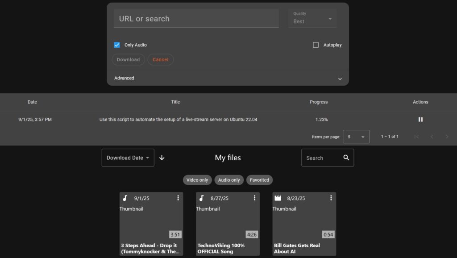Open the TechnoViking 100% OFFICIAL Song thumbnail
Image resolution: width=457 pixels, height=258 pixels.
pos(228,221)
